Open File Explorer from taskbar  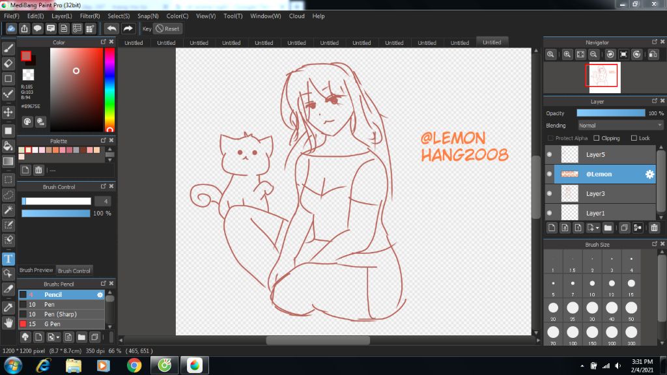coord(73,365)
